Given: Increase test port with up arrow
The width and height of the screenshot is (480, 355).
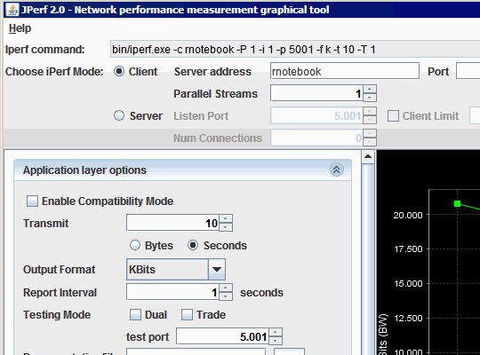Looking at the screenshot, I should 276,333.
